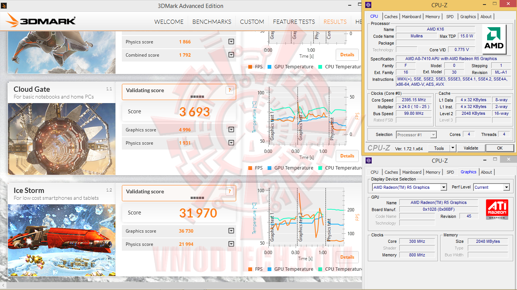Open About tab in the CPU-Z processor window

(x=486, y=17)
